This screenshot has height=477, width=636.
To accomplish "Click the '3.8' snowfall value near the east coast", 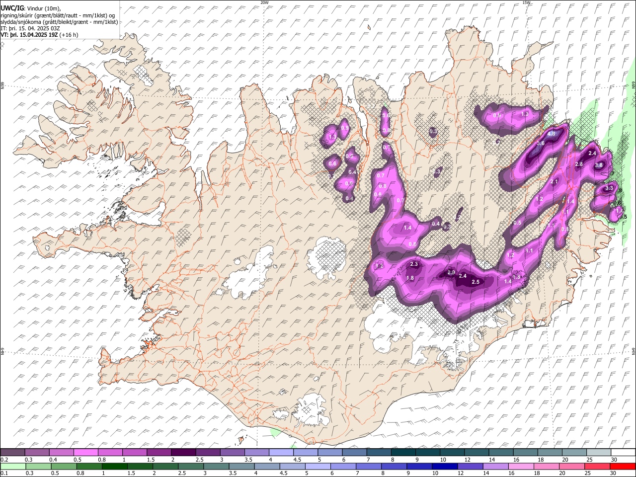I will click(x=599, y=165).
